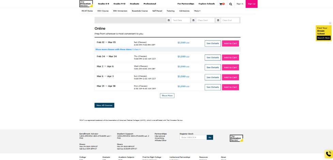Add Mar 6 to Apr 3 class to cart
The width and height of the screenshot is (333, 160).
click(x=231, y=77)
